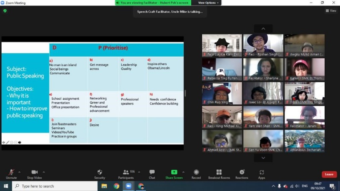Click the speaker-talking notification banner
340x191 pixels.
(x=170, y=12)
